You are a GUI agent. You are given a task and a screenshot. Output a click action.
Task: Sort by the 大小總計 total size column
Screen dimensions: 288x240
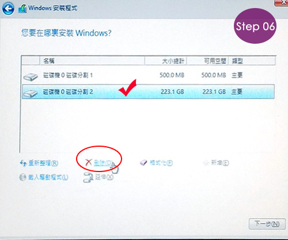(166, 61)
